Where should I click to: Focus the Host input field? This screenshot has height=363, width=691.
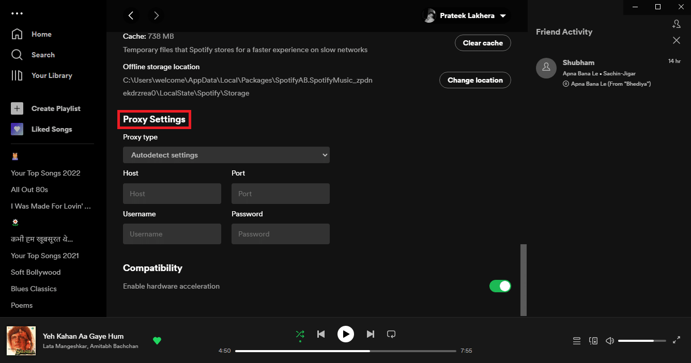pos(172,194)
